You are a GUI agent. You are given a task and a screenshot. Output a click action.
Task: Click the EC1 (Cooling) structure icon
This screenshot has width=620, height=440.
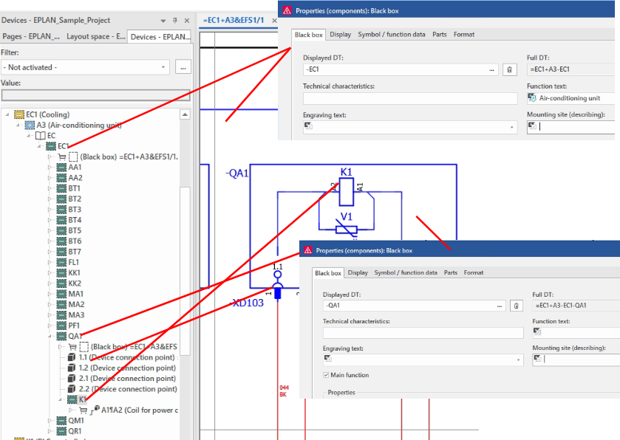coord(19,114)
